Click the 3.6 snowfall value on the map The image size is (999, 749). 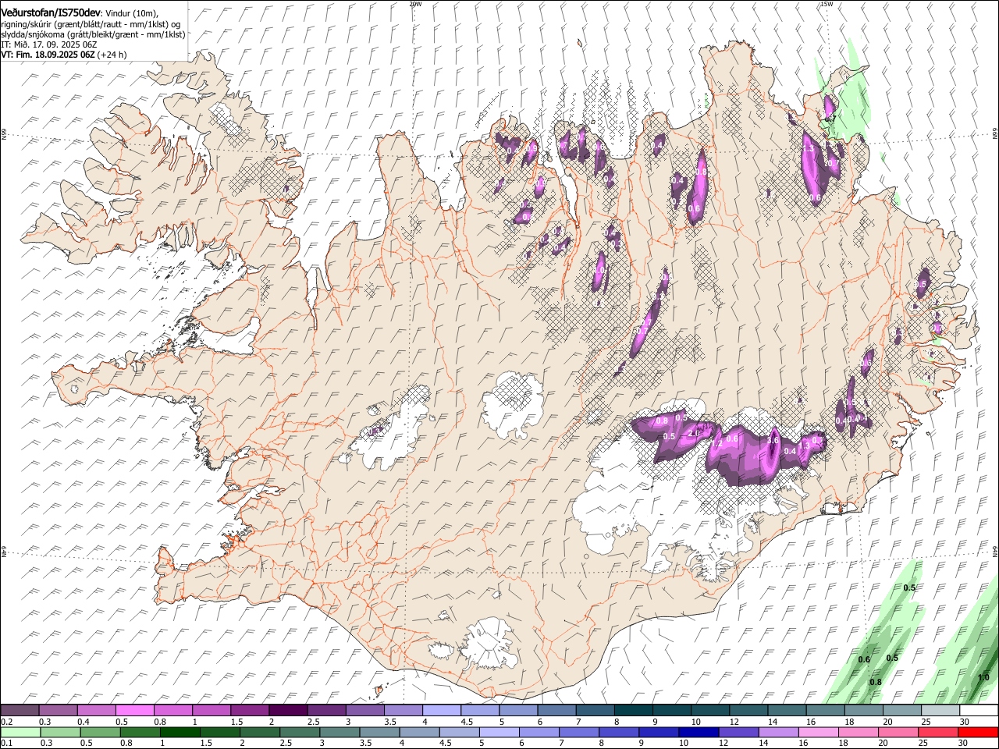coord(773,440)
